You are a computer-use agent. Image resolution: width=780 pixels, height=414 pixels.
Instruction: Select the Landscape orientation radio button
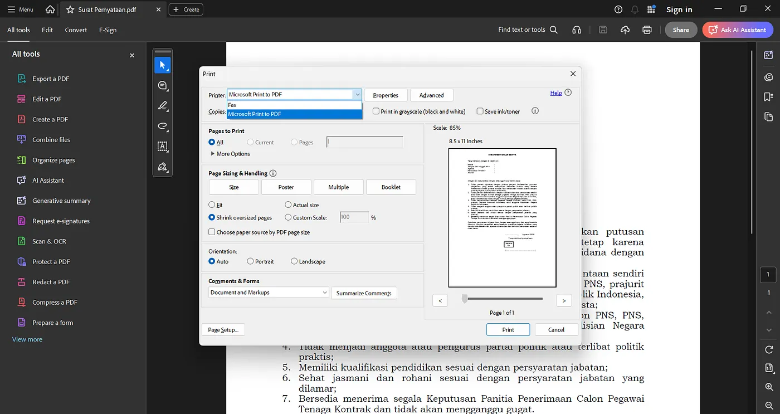pos(294,261)
